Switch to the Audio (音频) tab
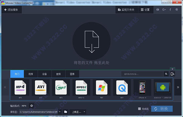The width and height of the screenshot is (183, 117). (58, 74)
